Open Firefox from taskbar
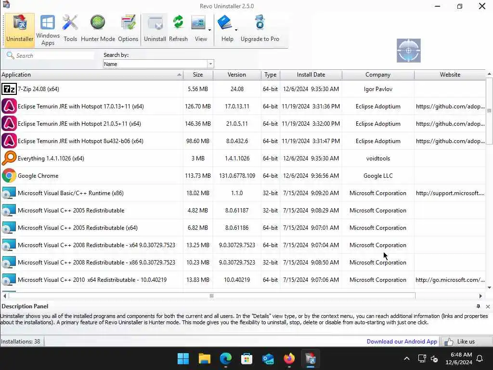The width and height of the screenshot is (493, 370). 289,358
